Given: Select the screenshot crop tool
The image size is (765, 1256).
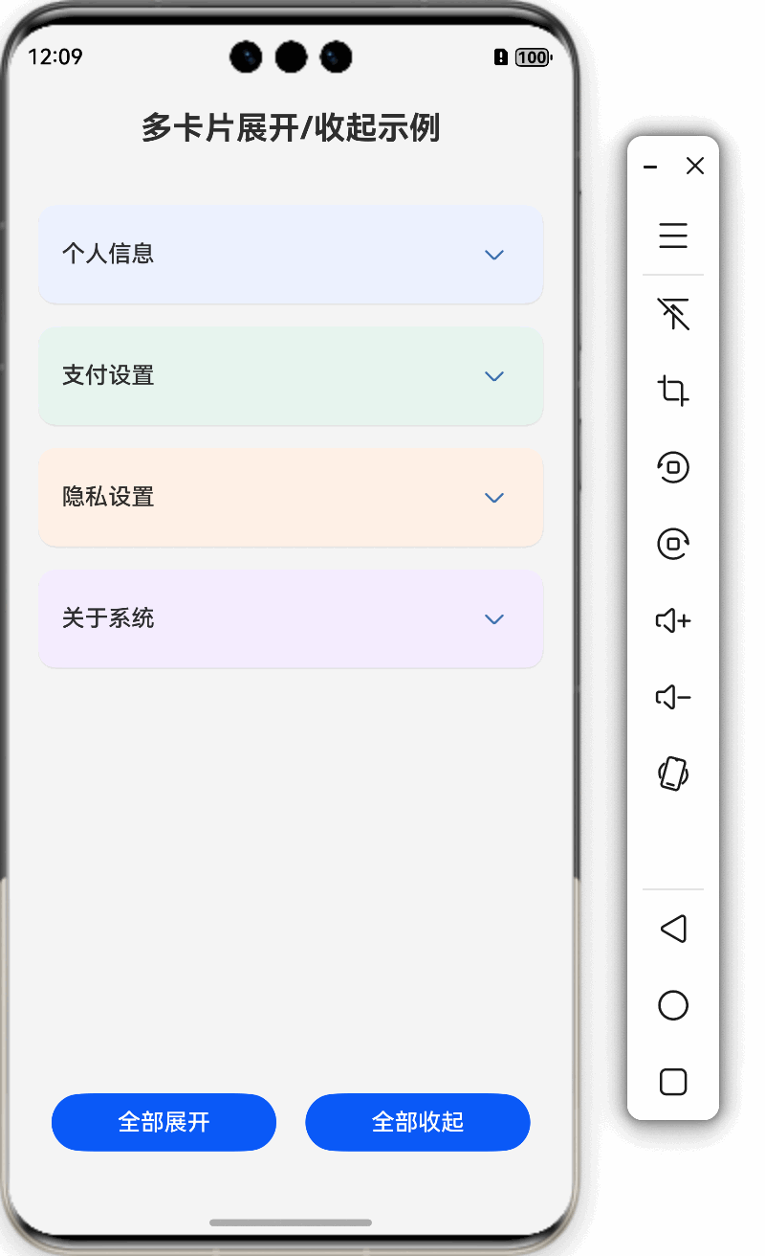Looking at the screenshot, I should (672, 391).
